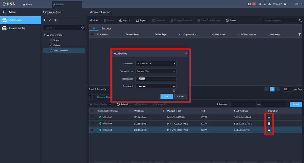304x163 pixels.
Task: Click the delete trash icon under Organization
Action: (x=55, y=20)
